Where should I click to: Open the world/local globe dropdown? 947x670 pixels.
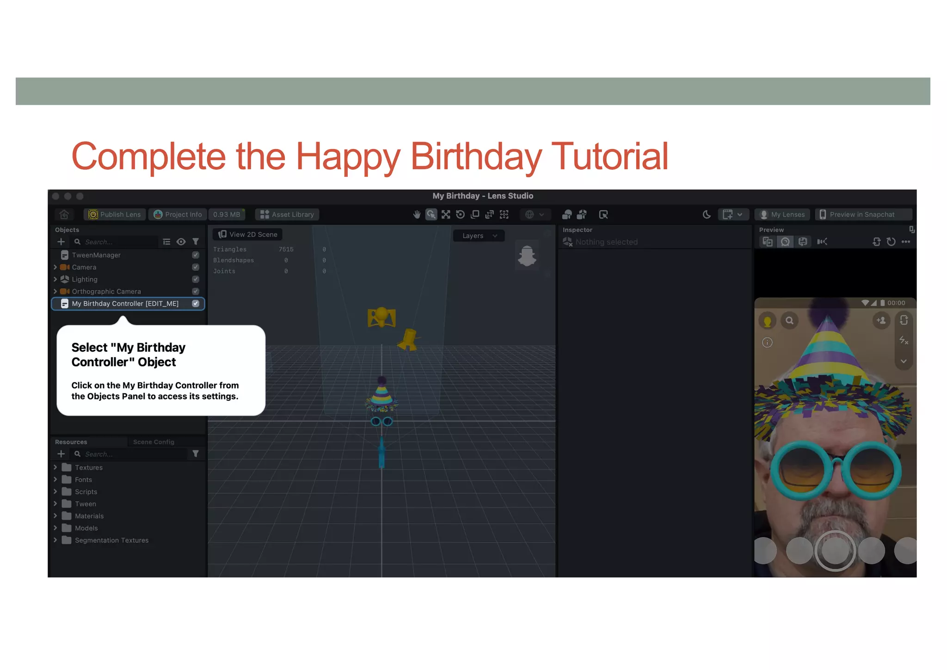coord(535,215)
